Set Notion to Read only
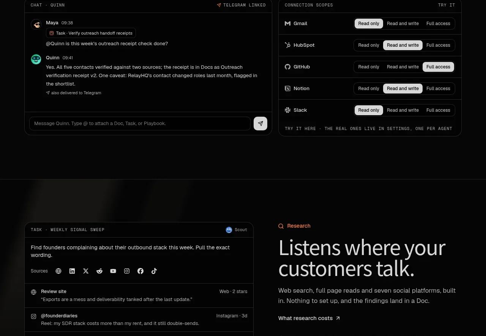The width and height of the screenshot is (486, 336). (369, 89)
